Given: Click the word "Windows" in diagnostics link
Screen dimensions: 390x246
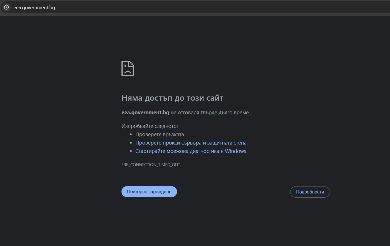Looking at the screenshot, I should pyautogui.click(x=235, y=151).
